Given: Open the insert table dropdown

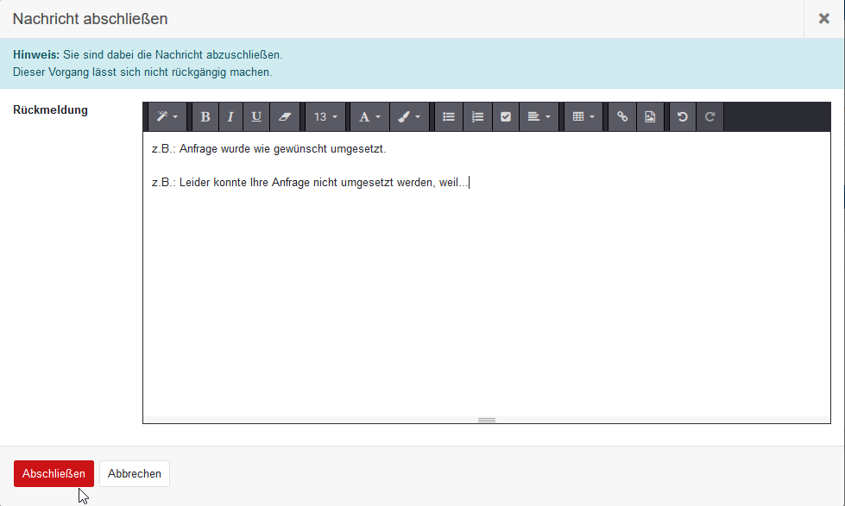Looking at the screenshot, I should (583, 117).
